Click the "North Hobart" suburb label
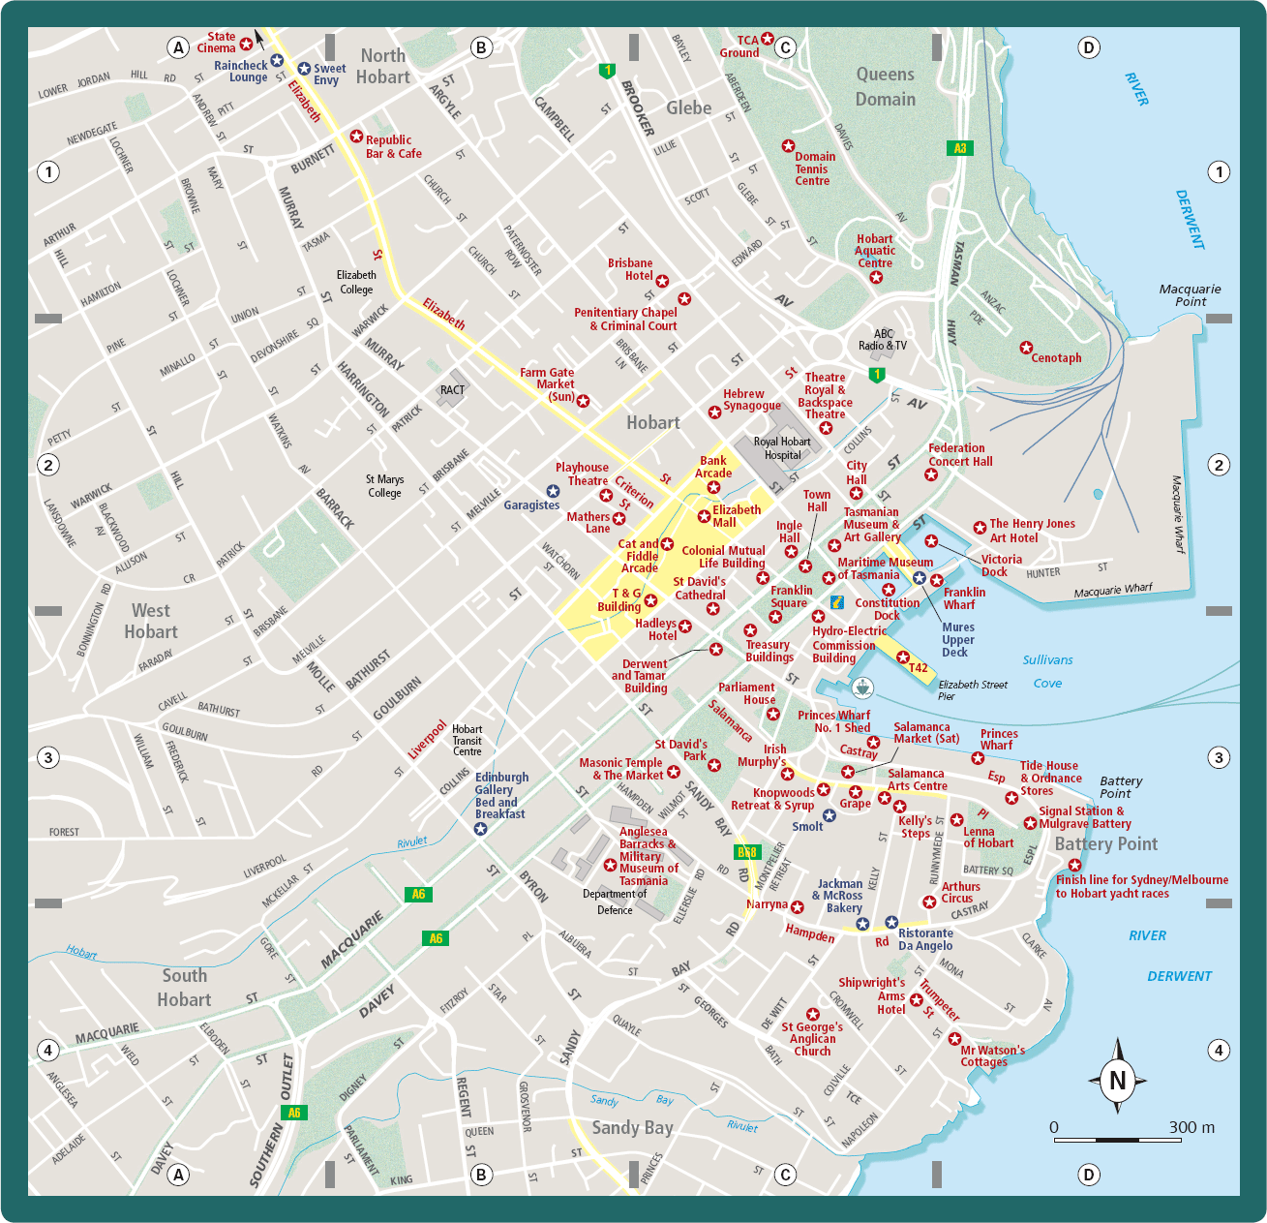The height and width of the screenshot is (1223, 1267). tap(383, 67)
